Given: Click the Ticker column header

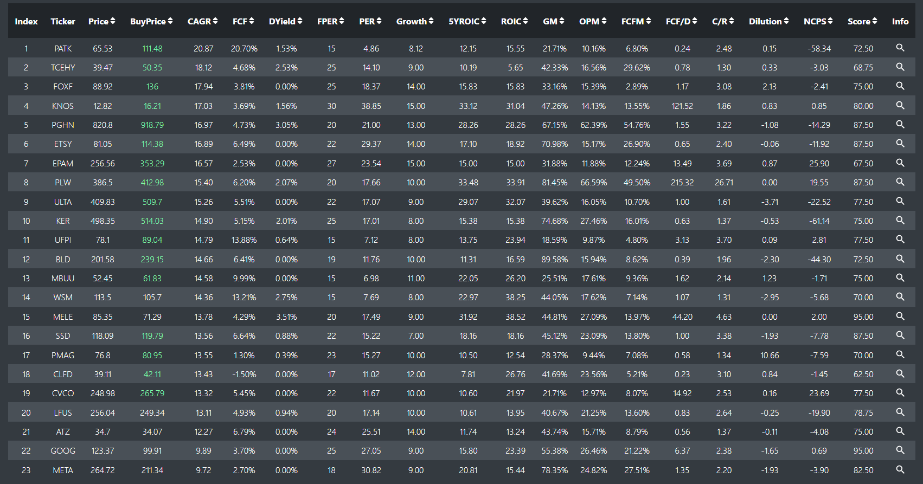Looking at the screenshot, I should pos(63,21).
